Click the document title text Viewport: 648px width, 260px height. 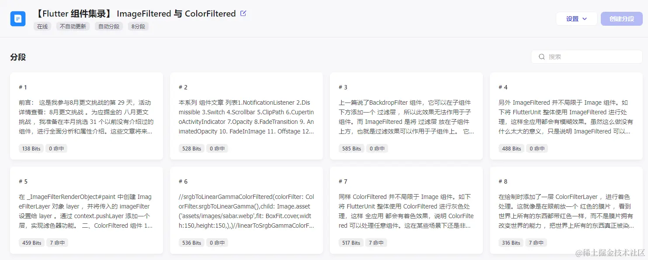(x=135, y=14)
